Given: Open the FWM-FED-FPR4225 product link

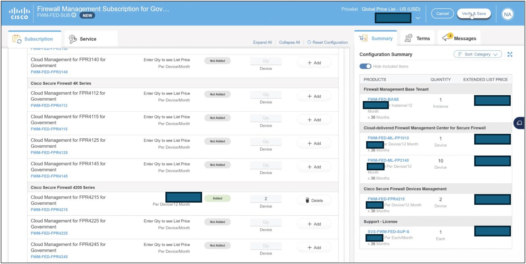Looking at the screenshot, I should 49,234.
